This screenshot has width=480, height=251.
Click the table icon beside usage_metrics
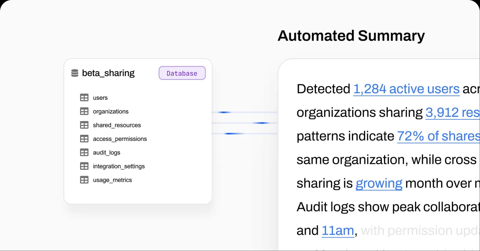[x=84, y=180]
